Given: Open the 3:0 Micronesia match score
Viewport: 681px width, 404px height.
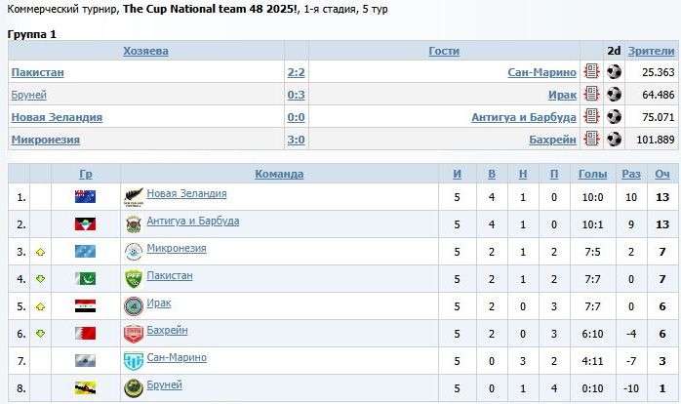Looking at the screenshot, I should [x=296, y=140].
